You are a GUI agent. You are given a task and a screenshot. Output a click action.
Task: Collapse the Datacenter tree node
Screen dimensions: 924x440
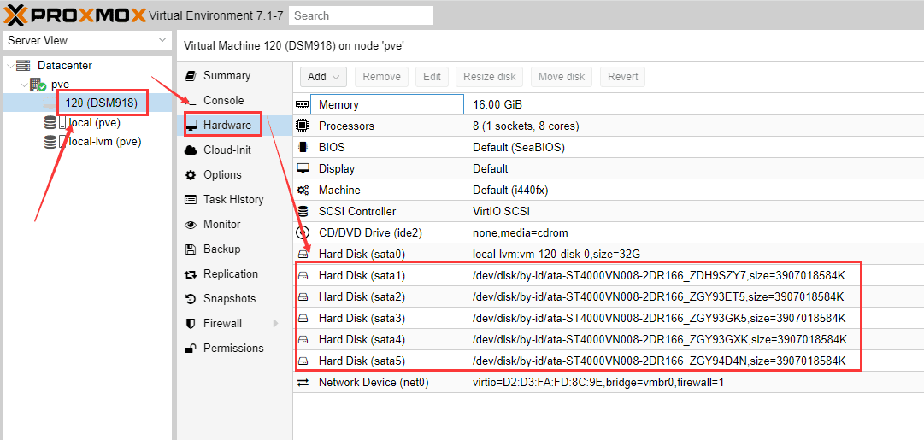tap(10, 66)
